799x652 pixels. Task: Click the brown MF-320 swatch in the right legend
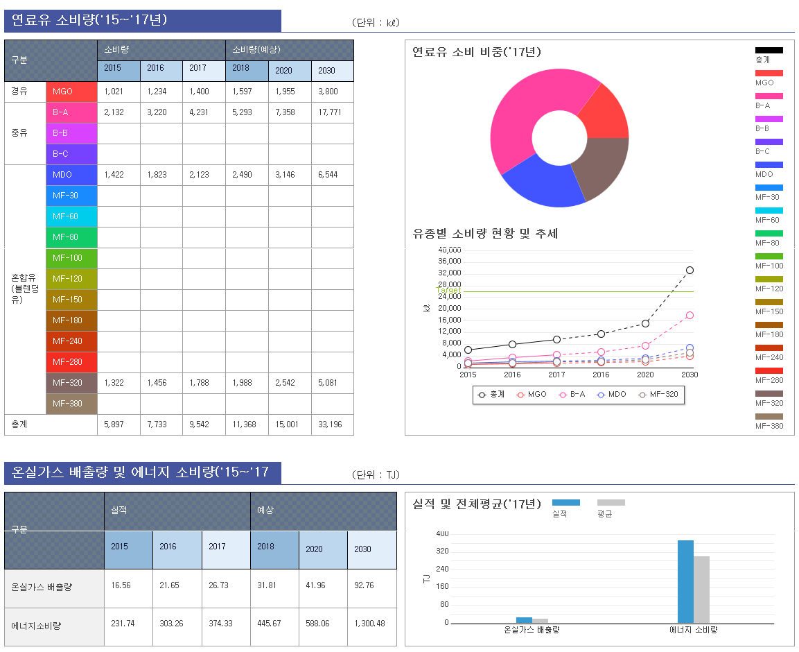(769, 394)
